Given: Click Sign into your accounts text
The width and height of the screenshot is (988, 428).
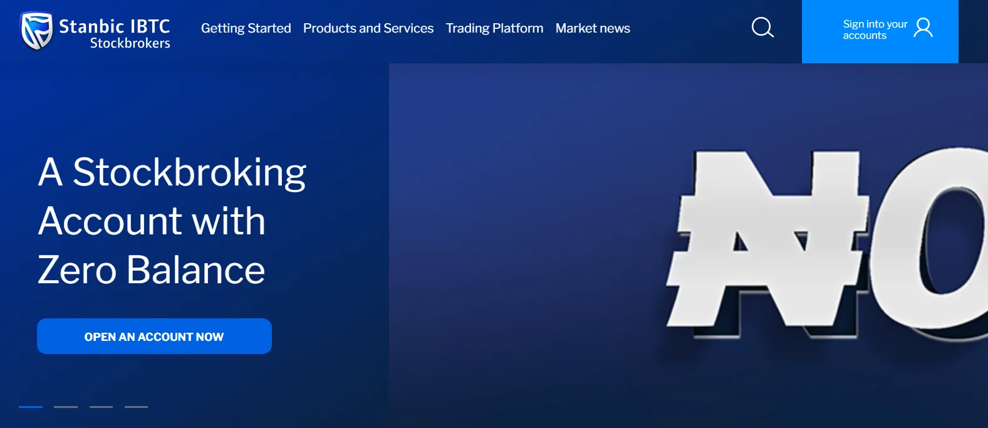Looking at the screenshot, I should [x=875, y=29].
